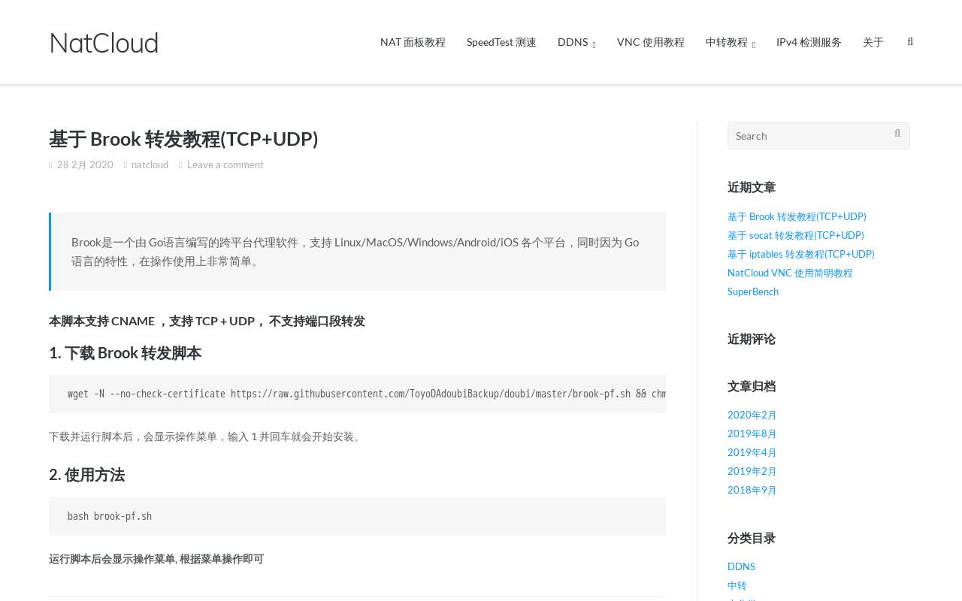Open the article title 基于 Brook 转发教程(TCP+UDP)
Image resolution: width=962 pixels, height=601 pixels.
(x=183, y=139)
